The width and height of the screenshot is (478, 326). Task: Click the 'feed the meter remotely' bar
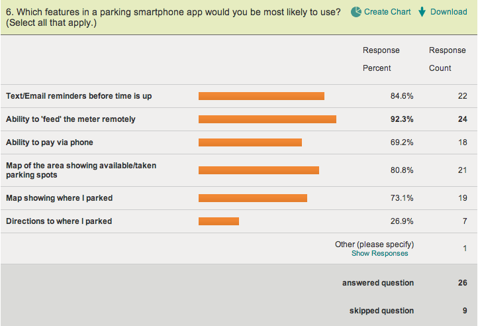coord(267,119)
